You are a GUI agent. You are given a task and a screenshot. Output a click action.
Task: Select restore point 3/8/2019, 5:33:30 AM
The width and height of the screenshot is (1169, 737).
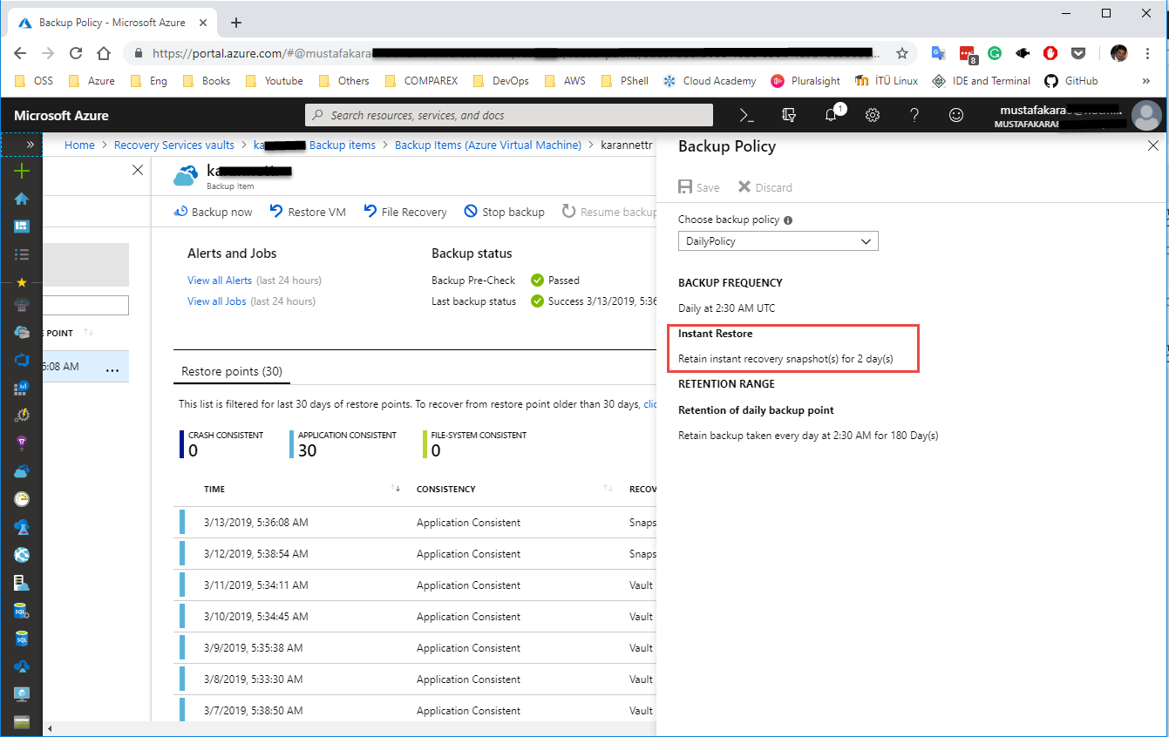pos(416,680)
